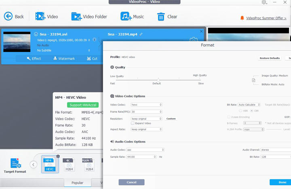Click the Restore Defaults button

click(270, 58)
